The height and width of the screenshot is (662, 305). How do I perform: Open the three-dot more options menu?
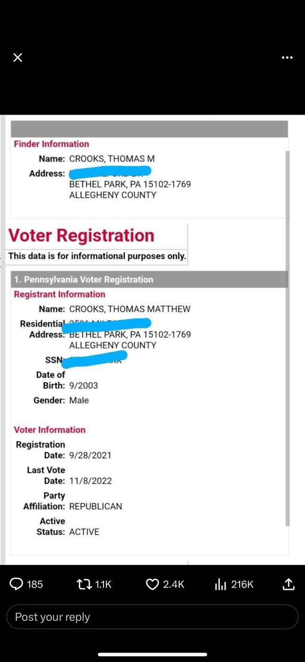click(x=287, y=58)
